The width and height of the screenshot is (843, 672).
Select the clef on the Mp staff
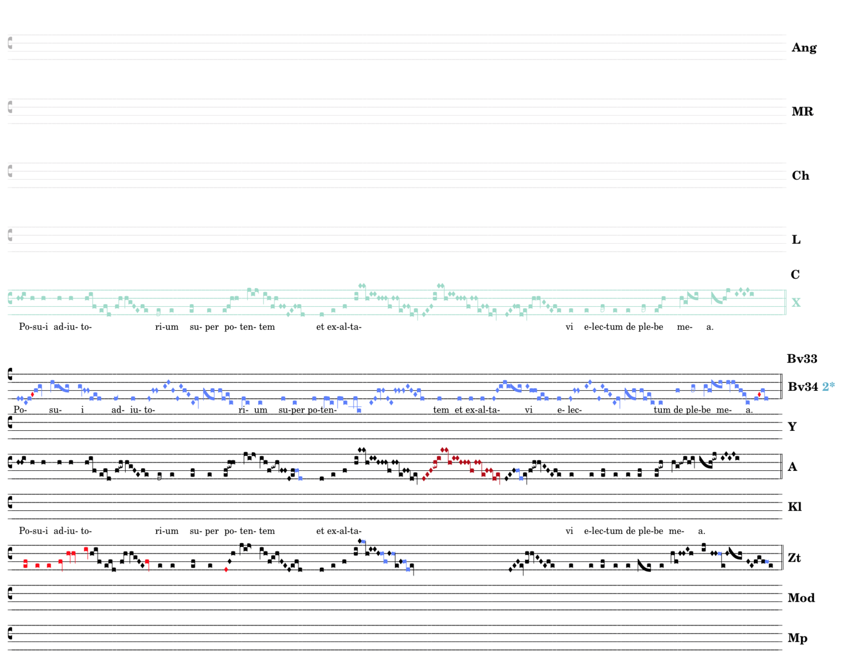click(10, 633)
